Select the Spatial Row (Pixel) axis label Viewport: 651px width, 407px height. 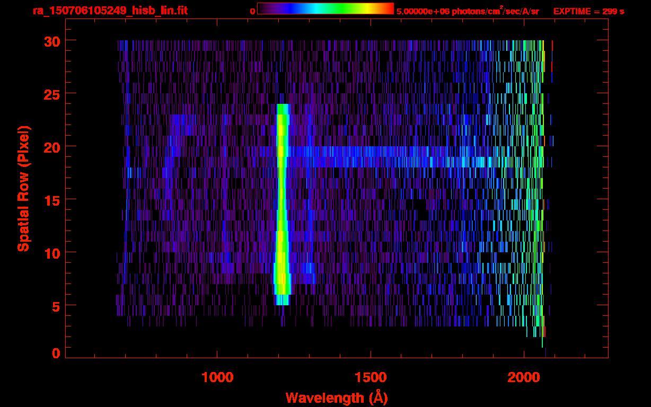(x=23, y=188)
